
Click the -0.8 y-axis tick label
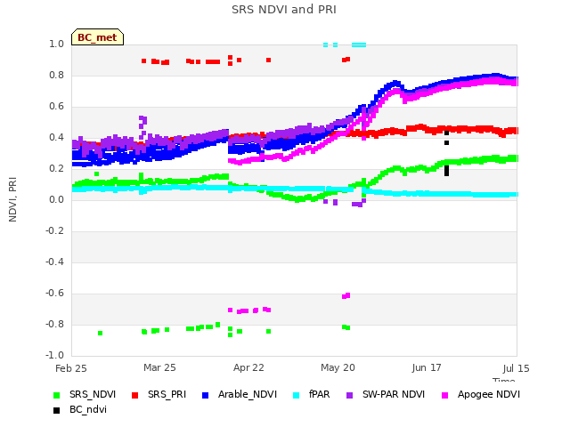[x=54, y=324]
